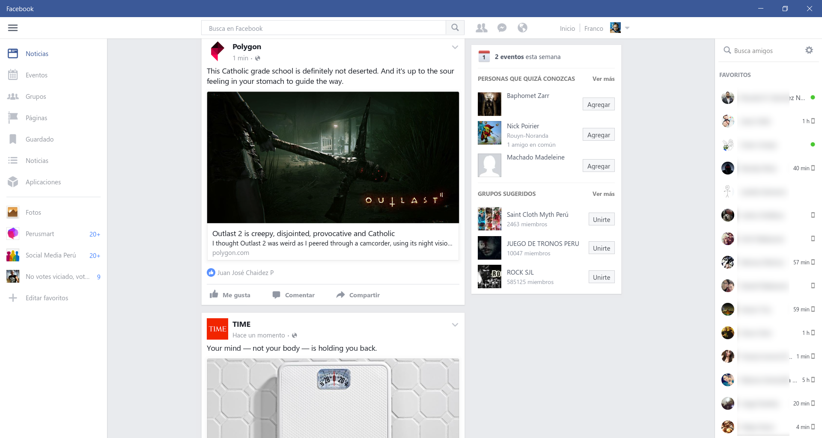Open Franco's profile link

click(x=593, y=28)
